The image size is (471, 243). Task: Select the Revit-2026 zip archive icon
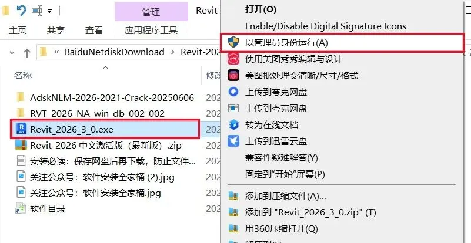(x=21, y=145)
